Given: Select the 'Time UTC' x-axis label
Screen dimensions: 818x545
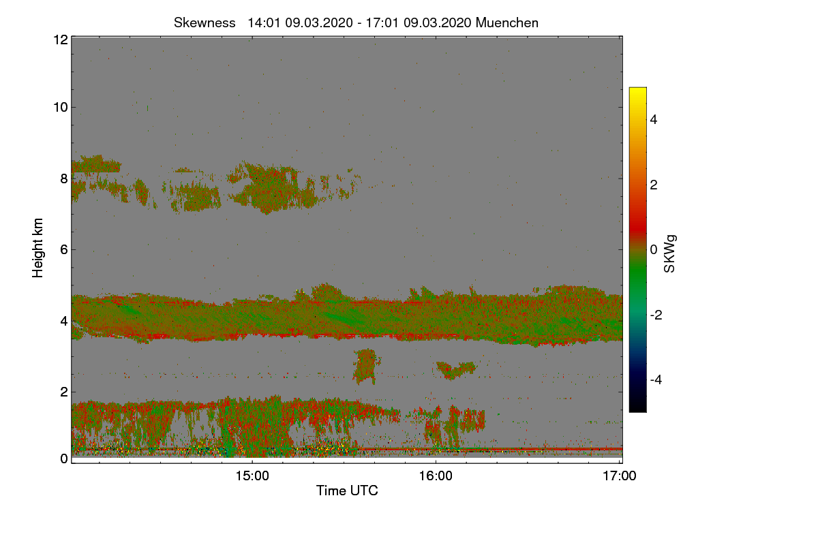Looking at the screenshot, I should click(347, 490).
